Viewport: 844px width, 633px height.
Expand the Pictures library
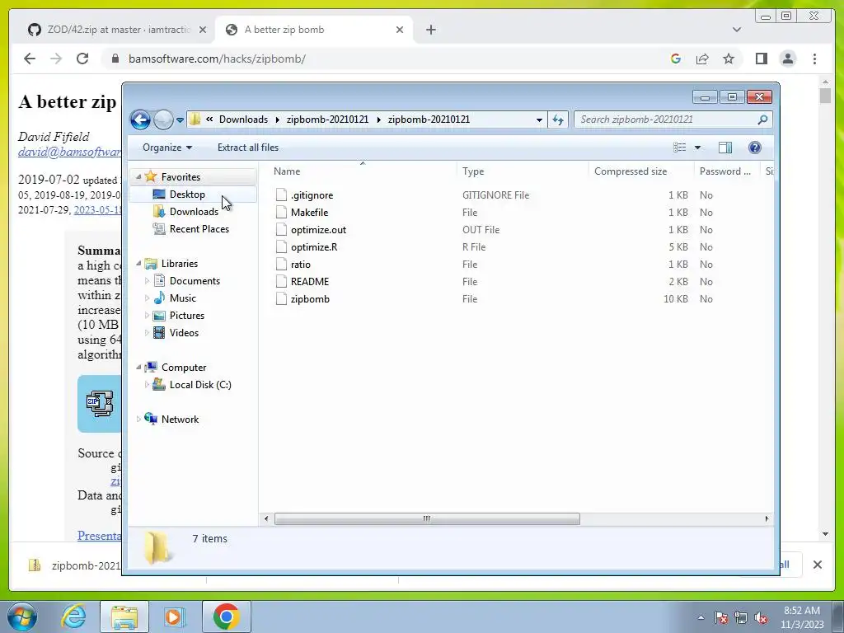147,316
